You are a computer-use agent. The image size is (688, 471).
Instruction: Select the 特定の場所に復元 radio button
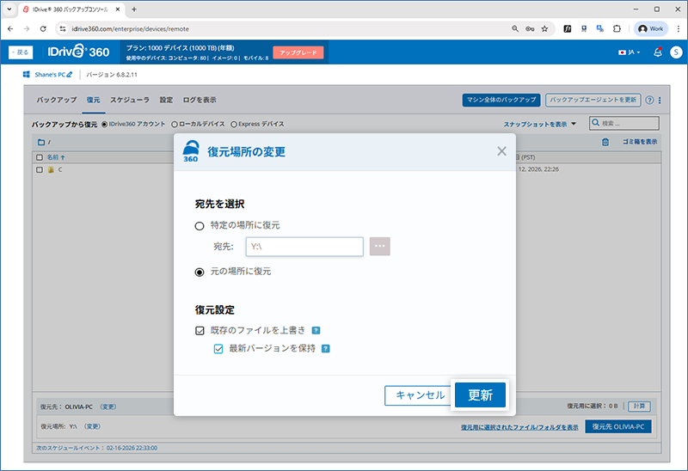200,225
